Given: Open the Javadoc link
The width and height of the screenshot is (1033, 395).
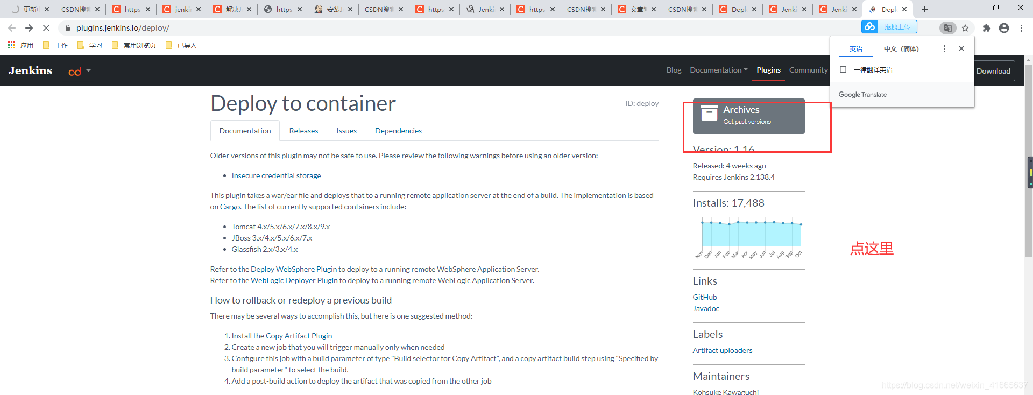Looking at the screenshot, I should click(706, 308).
